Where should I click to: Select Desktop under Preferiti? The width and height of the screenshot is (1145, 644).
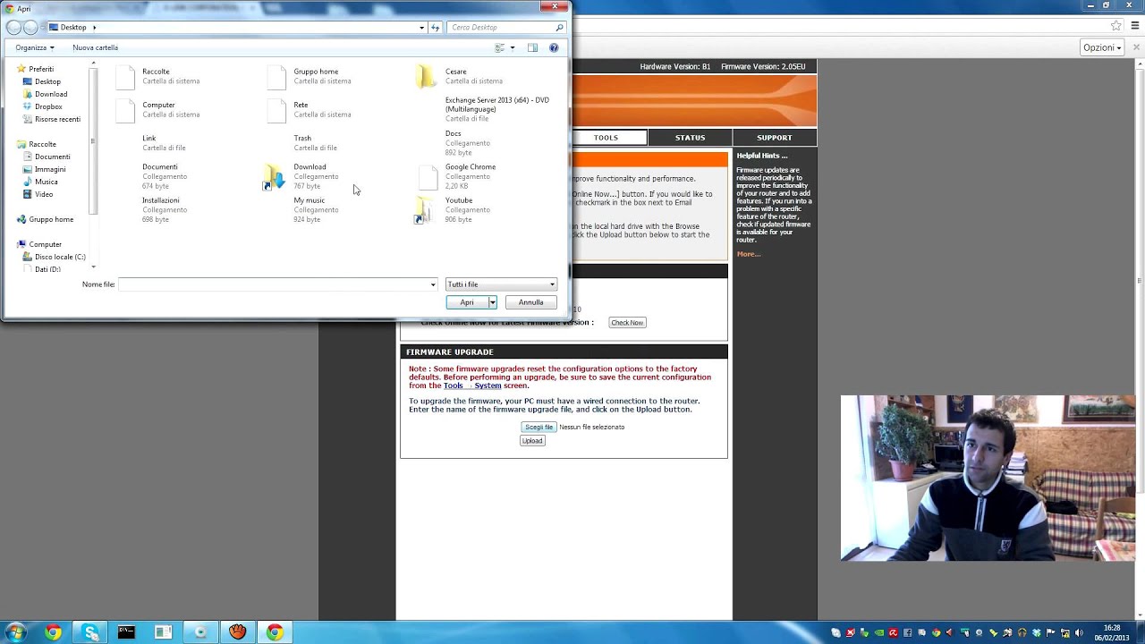(47, 81)
